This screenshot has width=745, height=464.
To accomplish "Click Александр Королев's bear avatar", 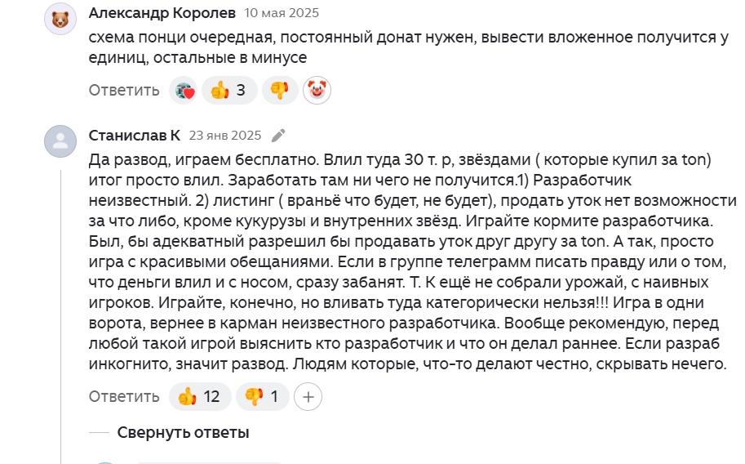I will (x=60, y=20).
